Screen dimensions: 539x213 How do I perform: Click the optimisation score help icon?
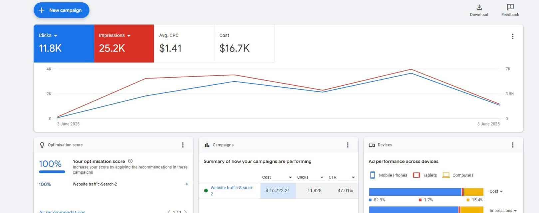[x=130, y=161]
